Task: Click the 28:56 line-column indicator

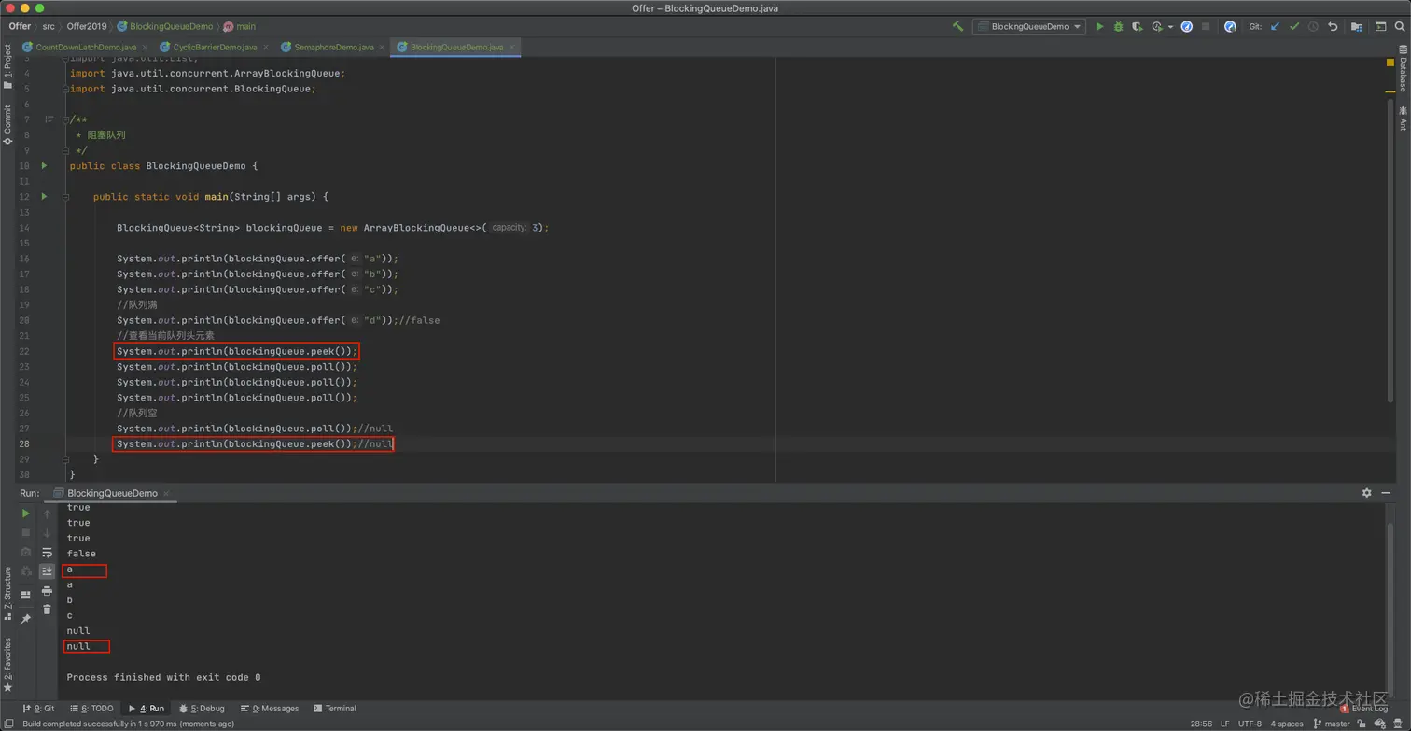Action: pos(1201,724)
